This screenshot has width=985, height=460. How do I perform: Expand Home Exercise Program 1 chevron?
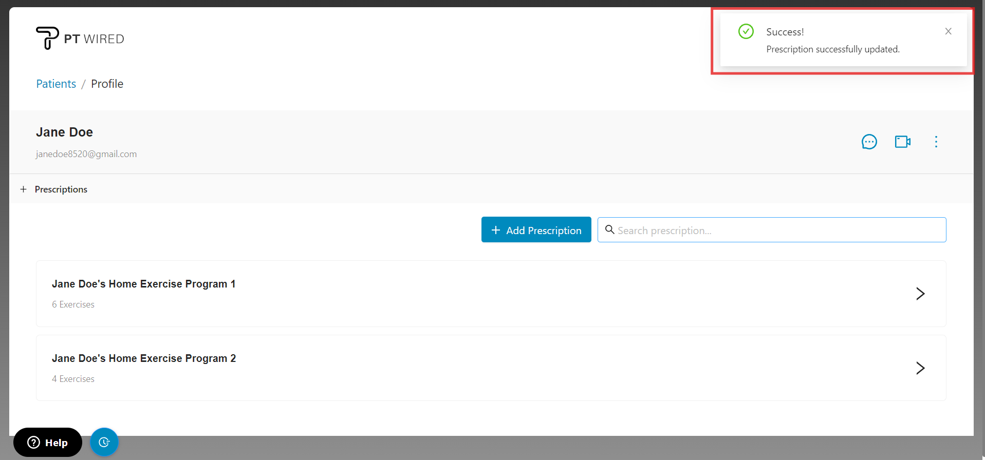(920, 294)
